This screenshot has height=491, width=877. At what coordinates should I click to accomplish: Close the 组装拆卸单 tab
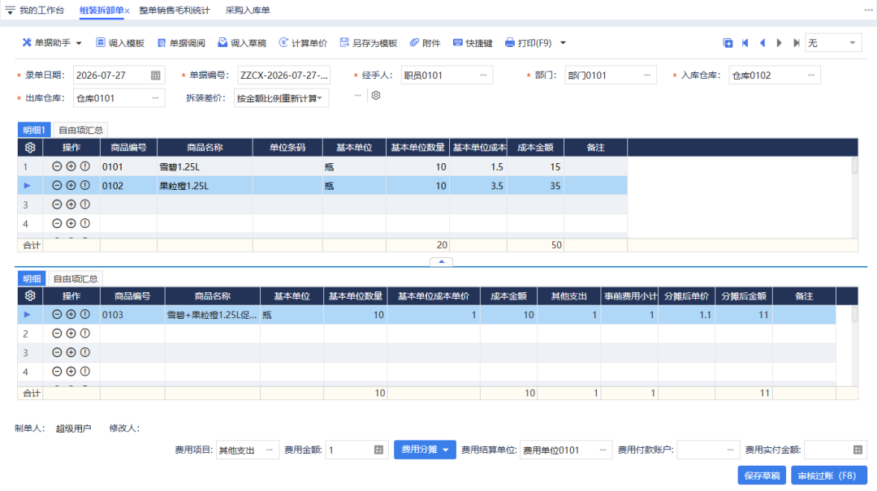click(127, 11)
